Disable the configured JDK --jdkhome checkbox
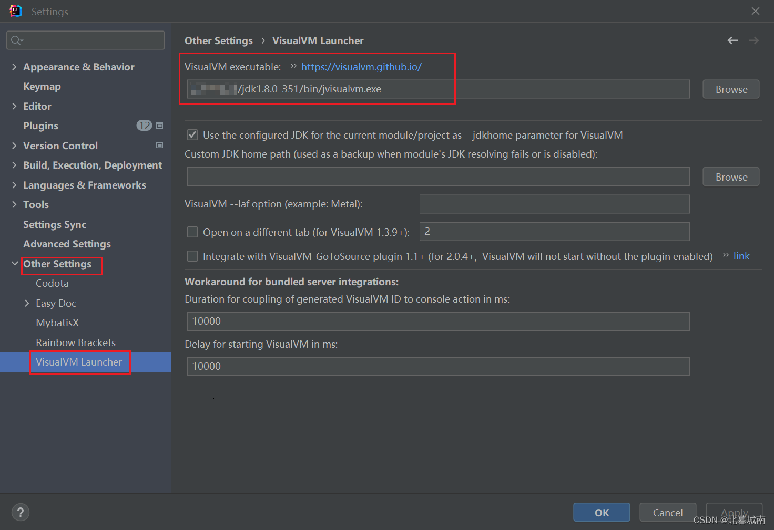 [192, 134]
